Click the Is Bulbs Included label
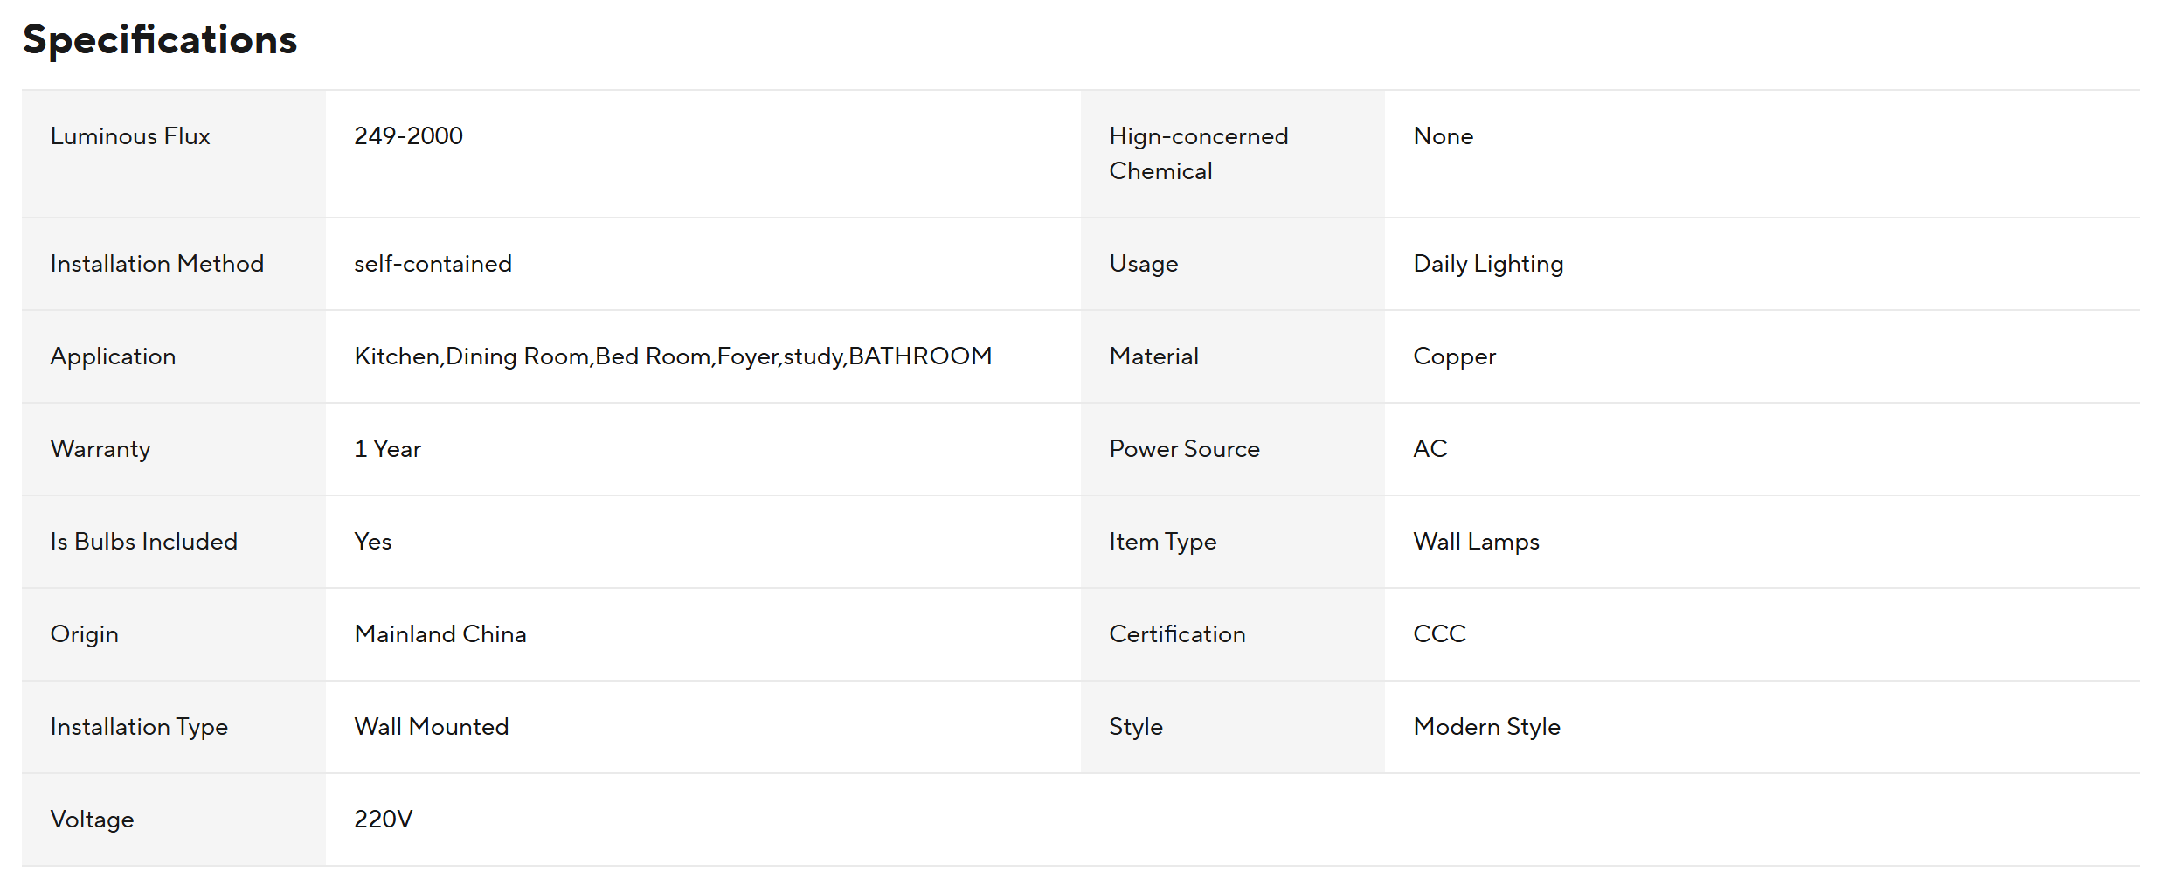2181x879 pixels. point(144,542)
